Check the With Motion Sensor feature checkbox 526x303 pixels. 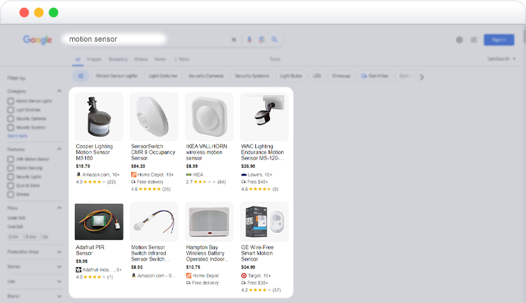pos(10,159)
